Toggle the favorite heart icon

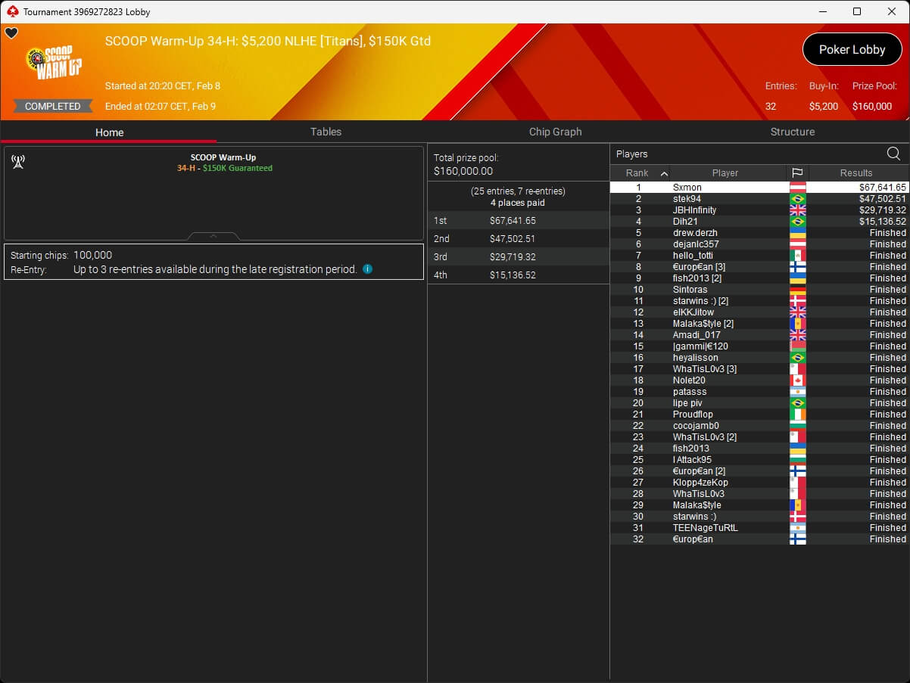tap(11, 33)
